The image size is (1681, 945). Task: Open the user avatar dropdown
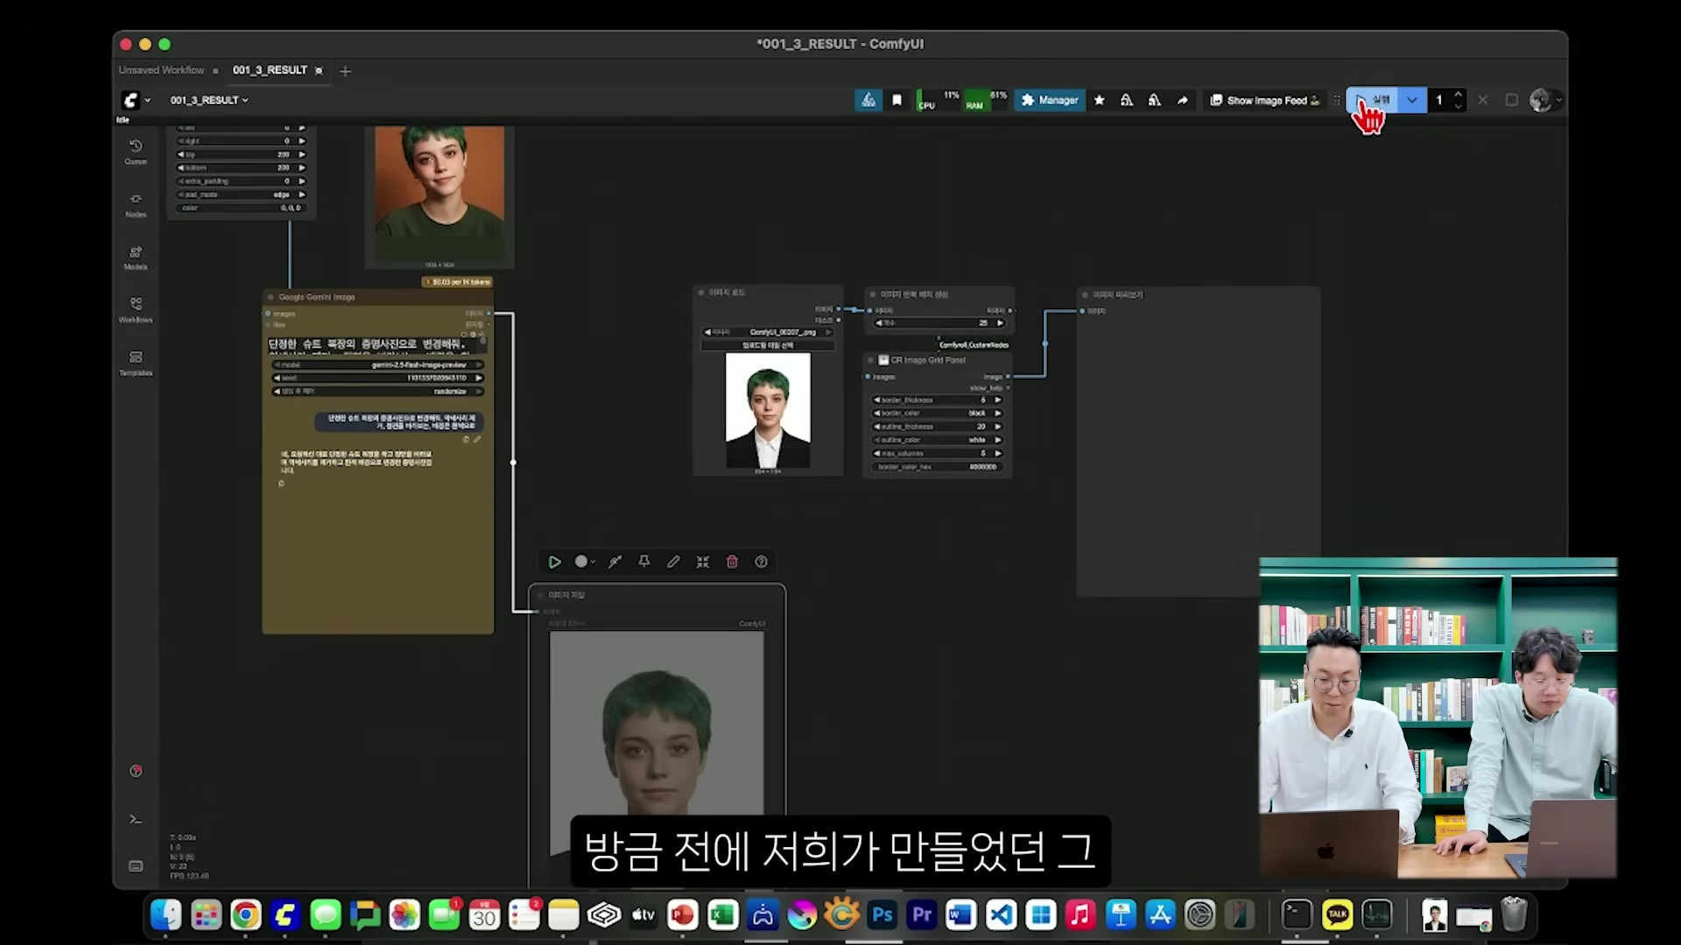(x=1546, y=101)
